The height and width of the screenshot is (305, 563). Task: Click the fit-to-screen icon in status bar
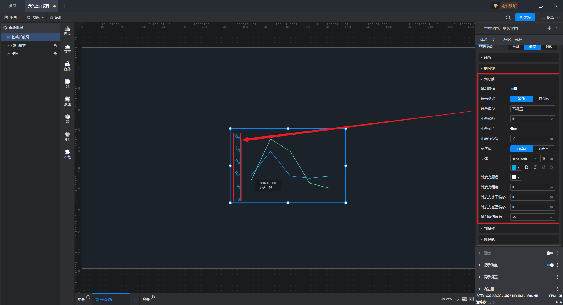point(457,299)
